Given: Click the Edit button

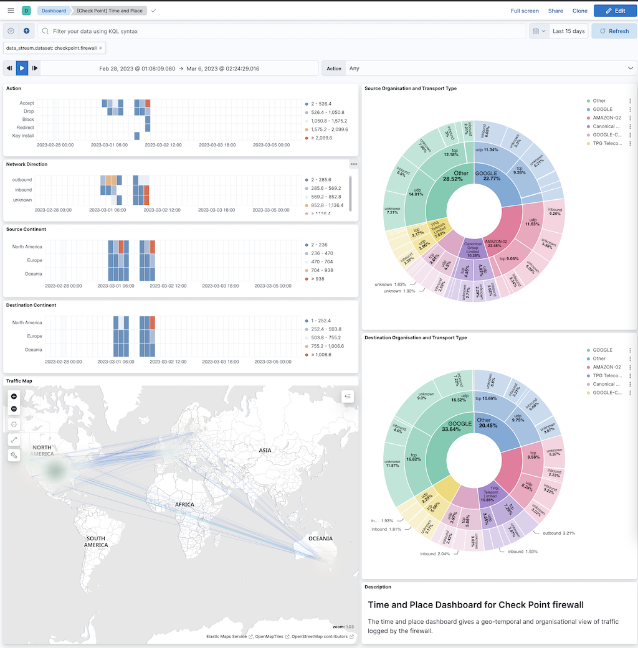Looking at the screenshot, I should (615, 11).
